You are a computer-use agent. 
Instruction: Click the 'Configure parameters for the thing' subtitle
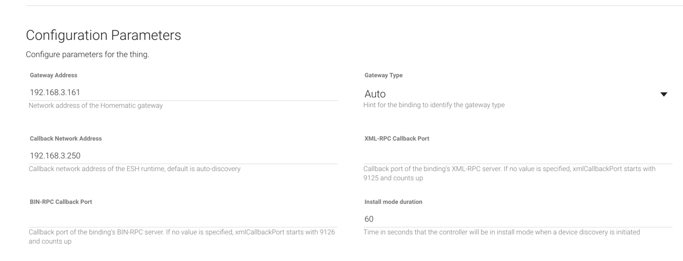click(x=88, y=55)
